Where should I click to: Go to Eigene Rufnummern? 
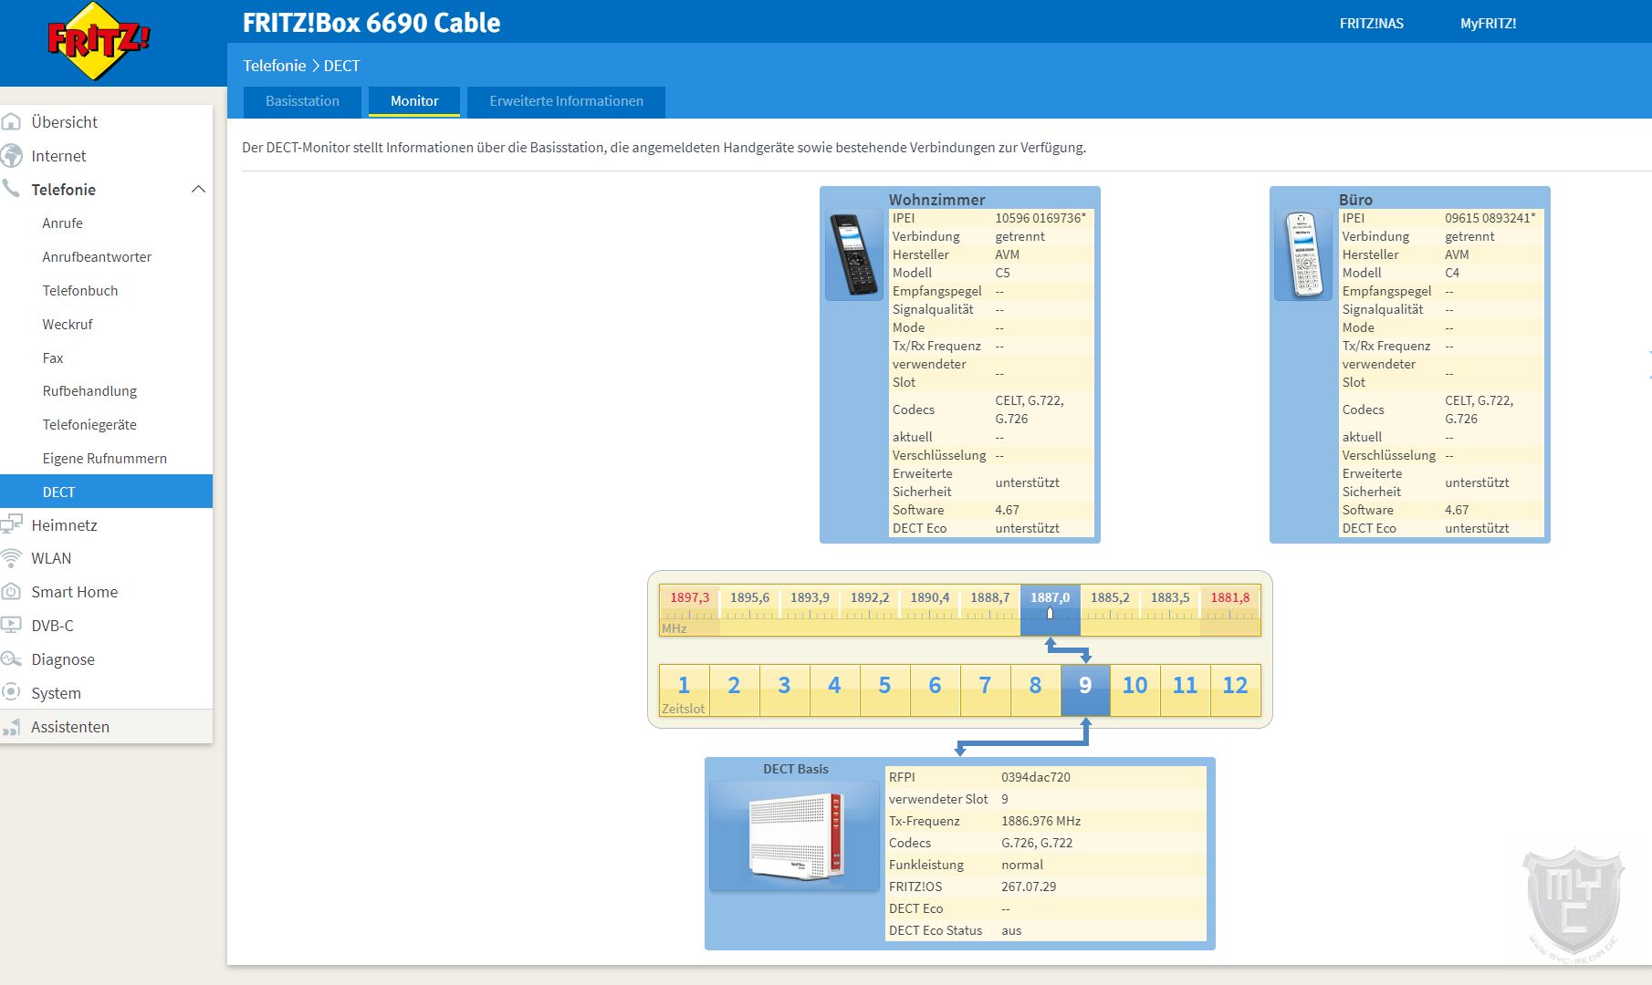tap(104, 459)
